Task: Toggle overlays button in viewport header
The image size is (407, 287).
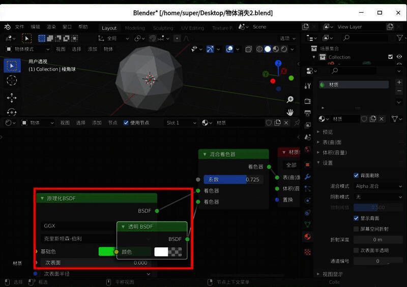Action: tap(229, 49)
